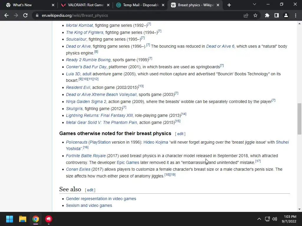Open the Mortal Kombat link

[79, 25]
